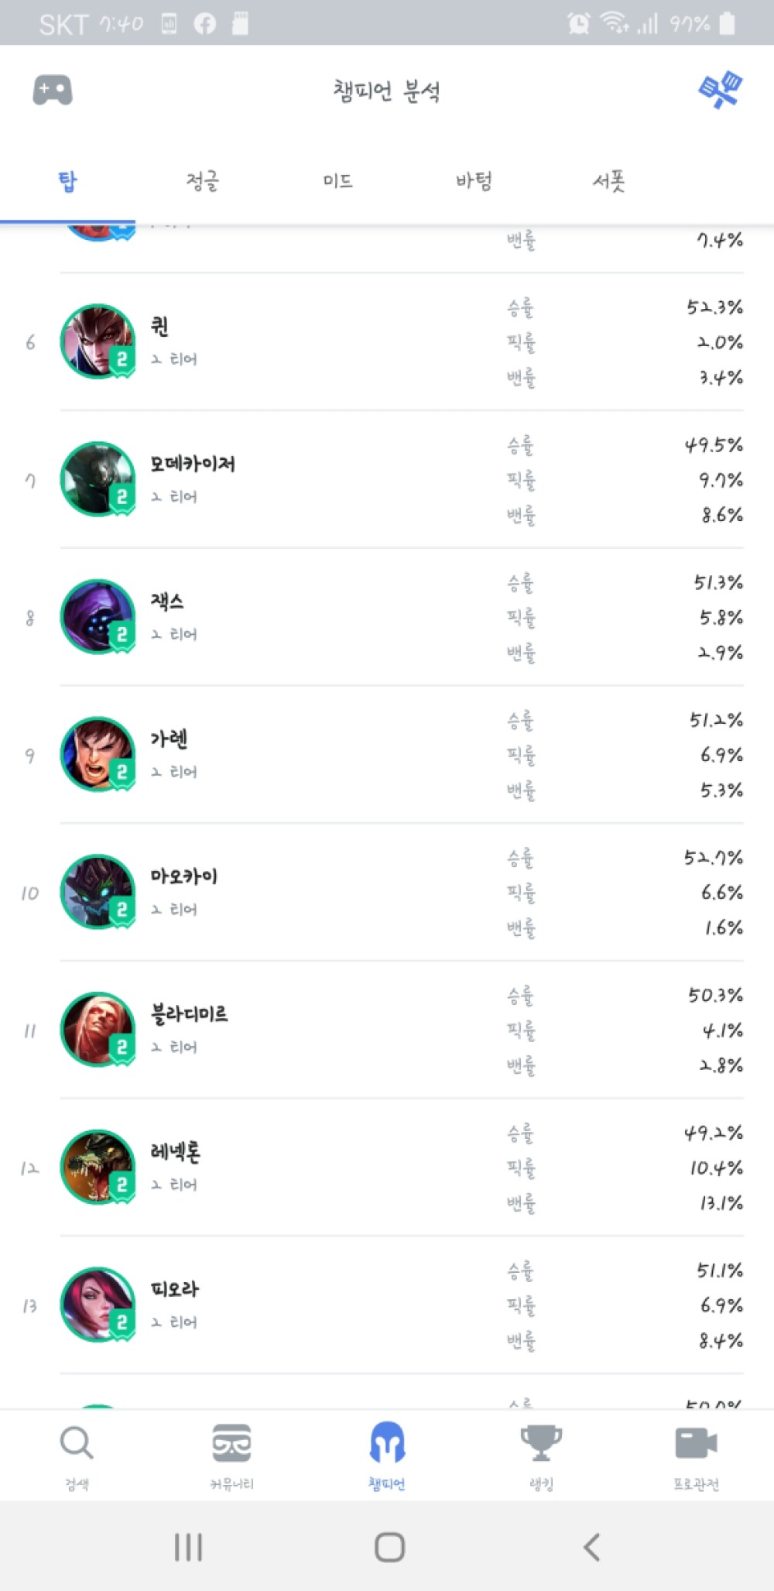Screen dimensions: 774x1591
Task: Switch to the 서폿 tab
Action: pos(608,181)
